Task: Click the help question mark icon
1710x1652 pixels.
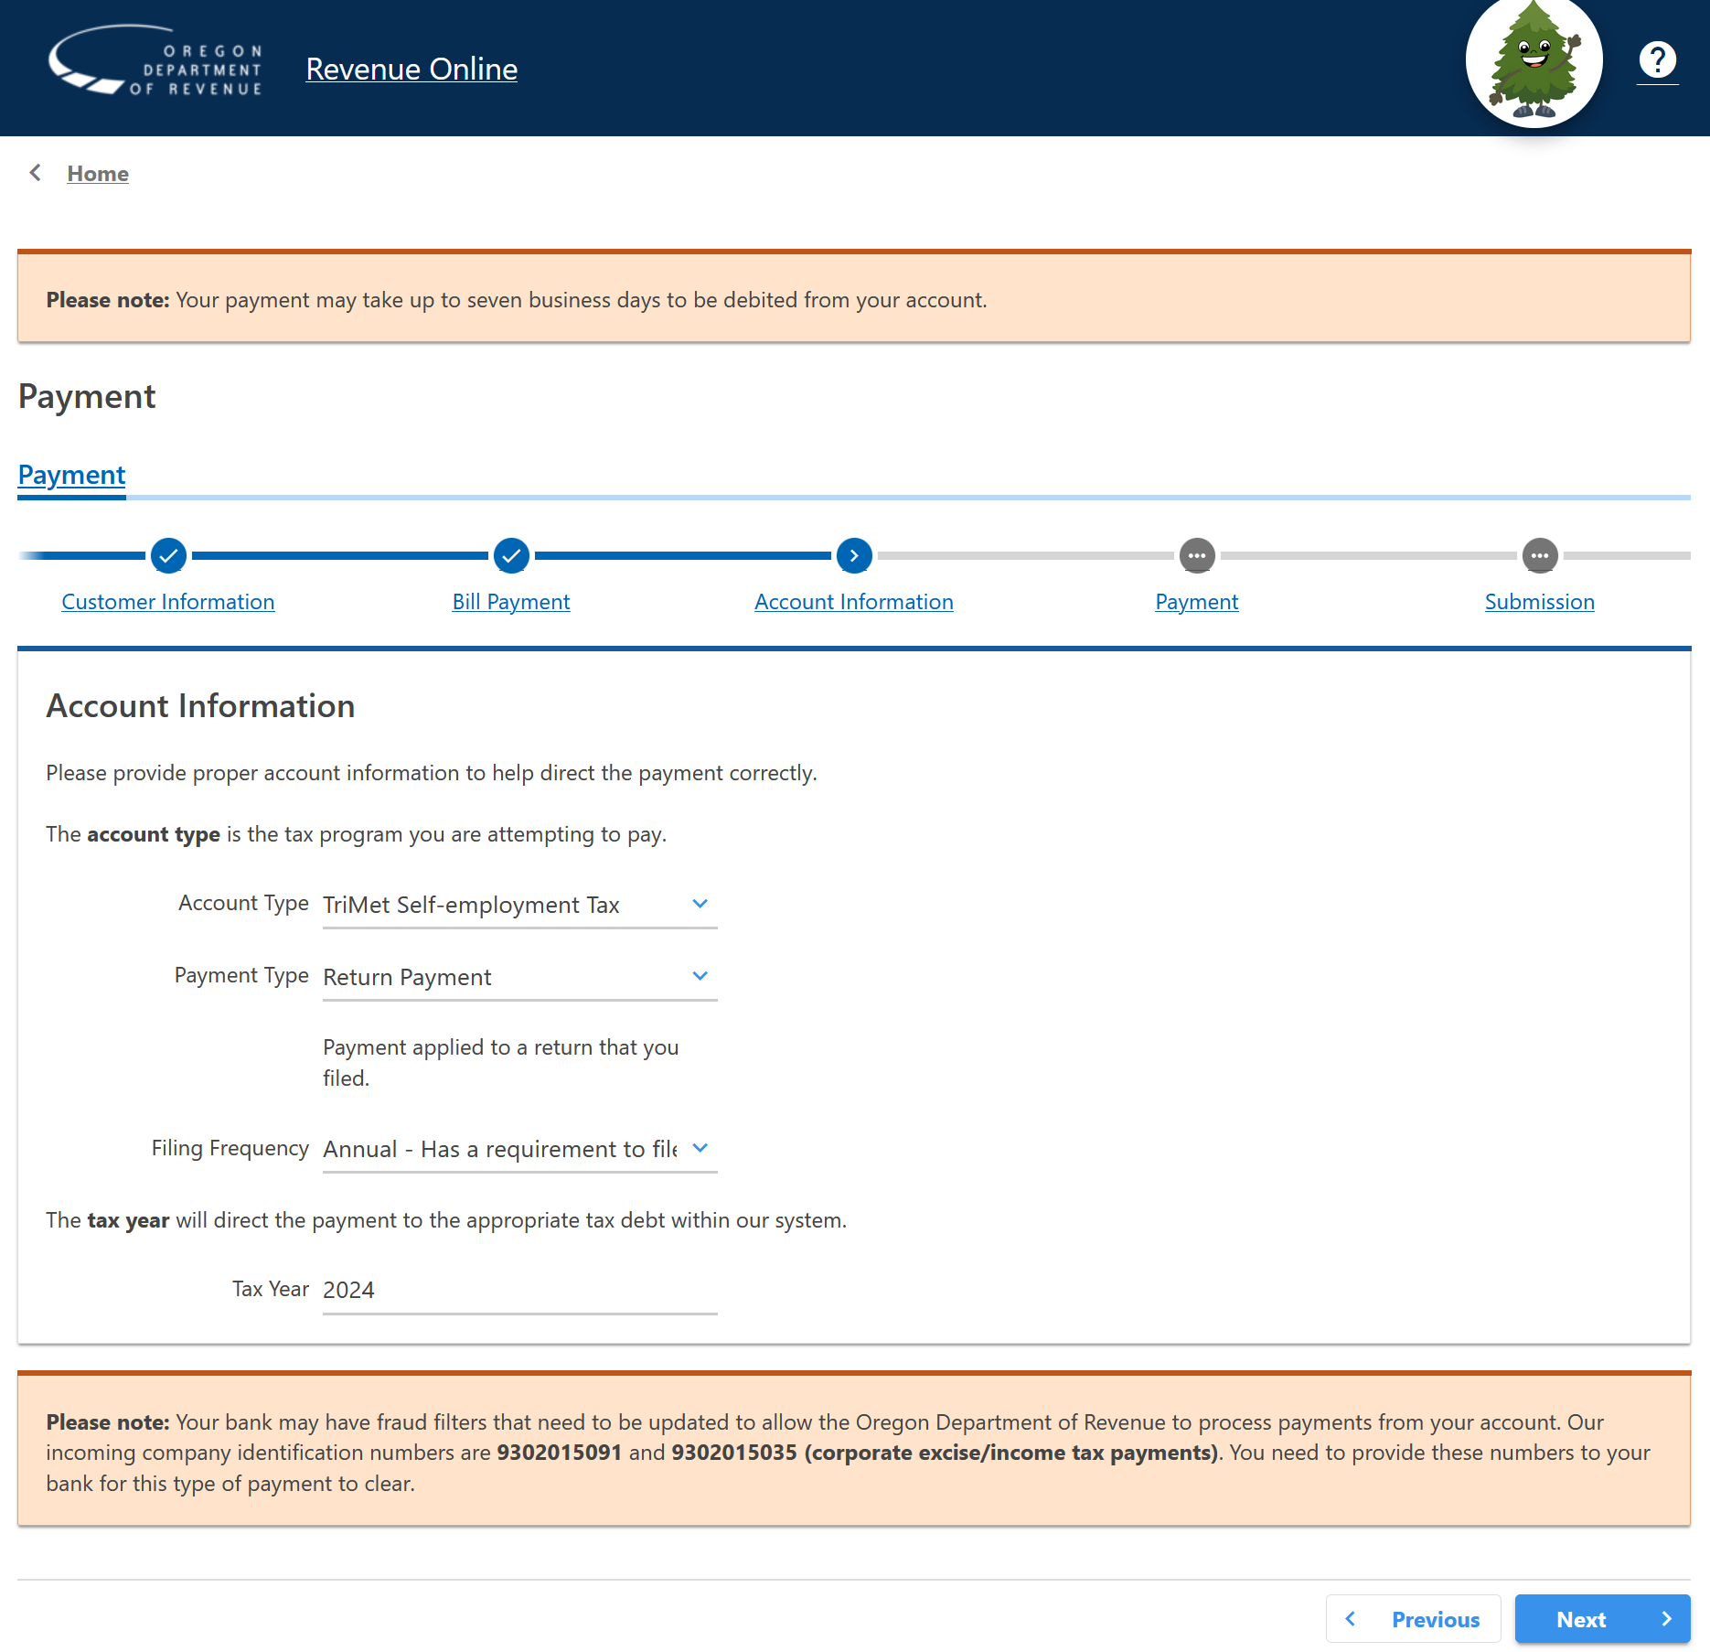Action: [x=1658, y=60]
